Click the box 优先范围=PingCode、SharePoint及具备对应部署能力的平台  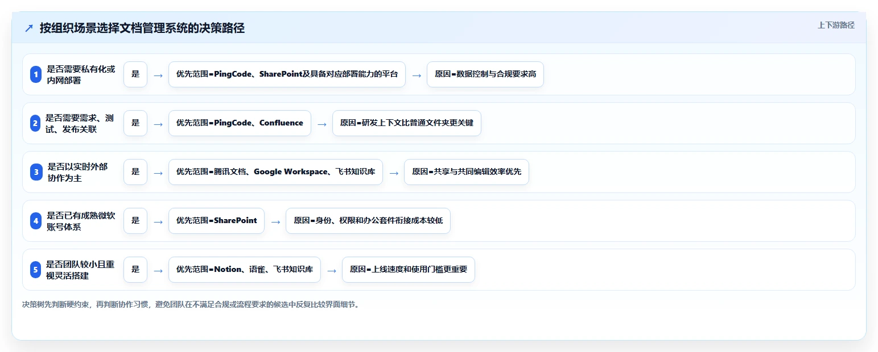click(x=287, y=74)
